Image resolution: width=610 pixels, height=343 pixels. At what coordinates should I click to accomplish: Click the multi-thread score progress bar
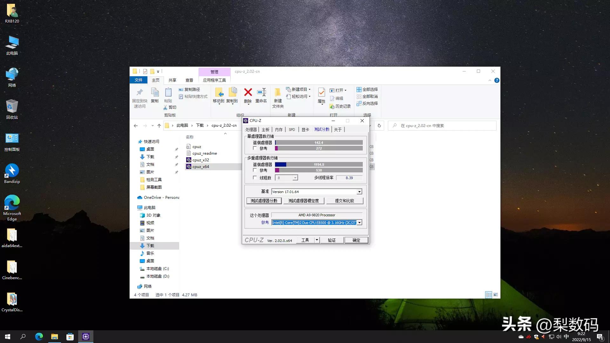[x=319, y=164]
